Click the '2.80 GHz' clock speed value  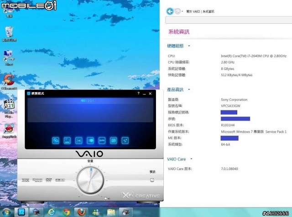[228, 62]
